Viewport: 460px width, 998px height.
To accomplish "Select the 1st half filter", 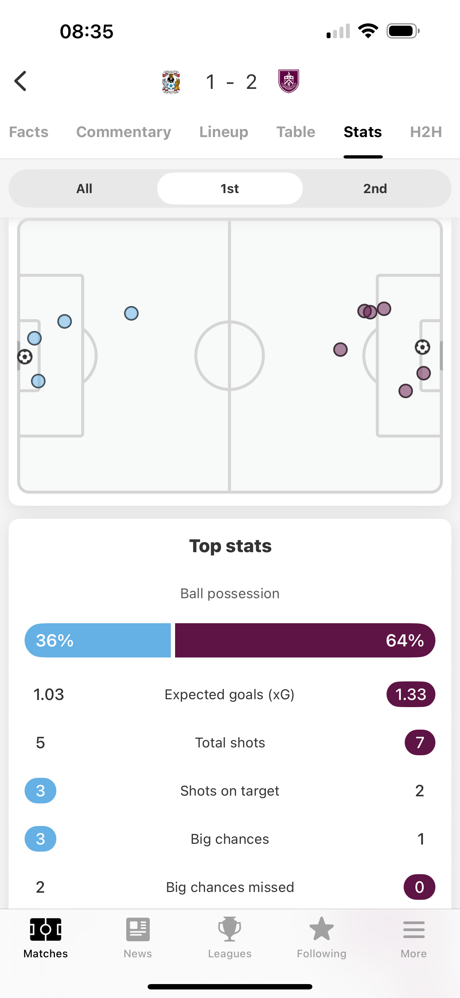I will pyautogui.click(x=230, y=189).
